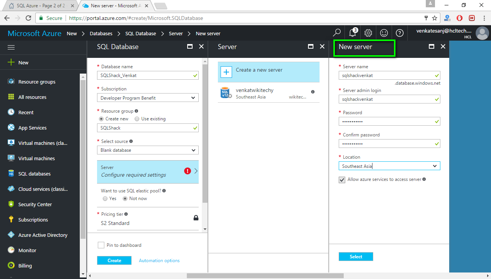Click the All resources grid icon
The image size is (491, 279).
pos(11,97)
